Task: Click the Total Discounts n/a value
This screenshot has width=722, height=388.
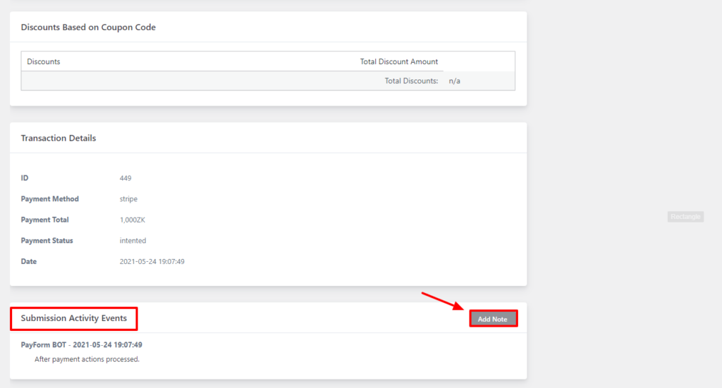Action: 454,81
